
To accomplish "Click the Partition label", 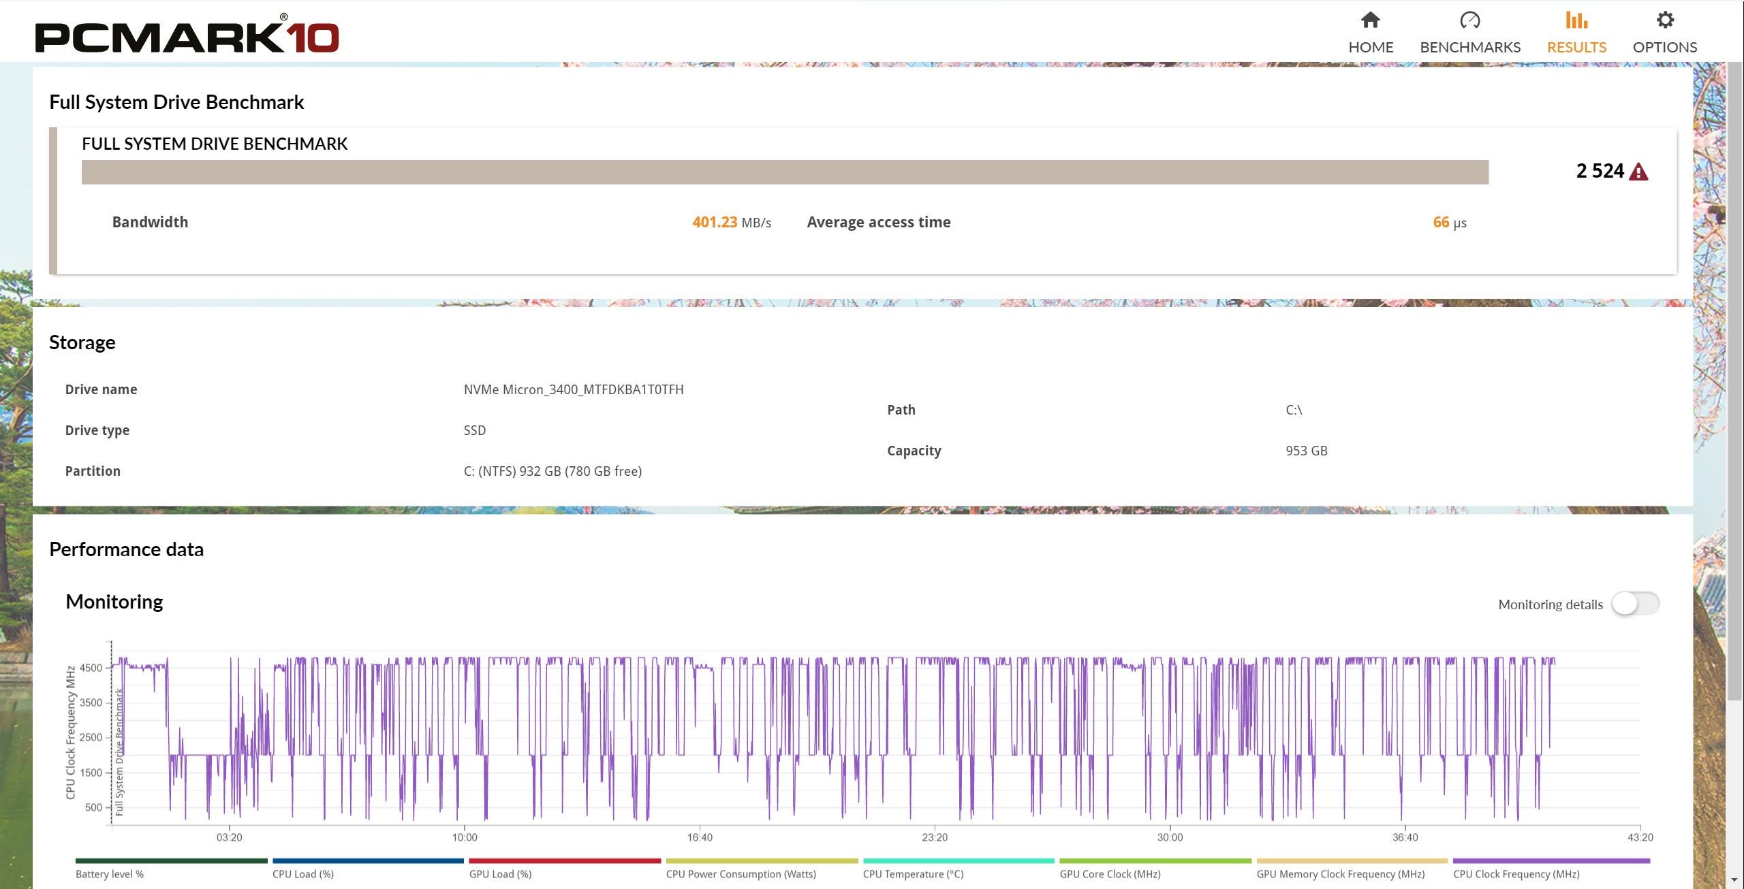I will pyautogui.click(x=93, y=471).
